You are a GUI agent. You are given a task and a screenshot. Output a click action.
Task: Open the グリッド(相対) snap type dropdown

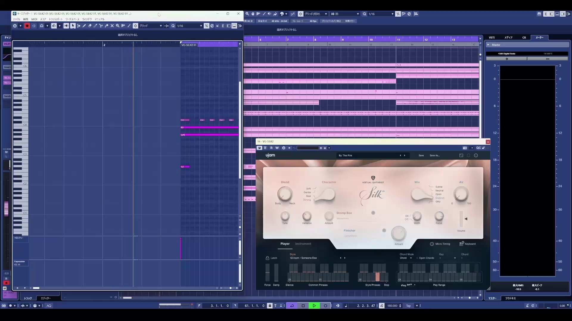(316, 14)
